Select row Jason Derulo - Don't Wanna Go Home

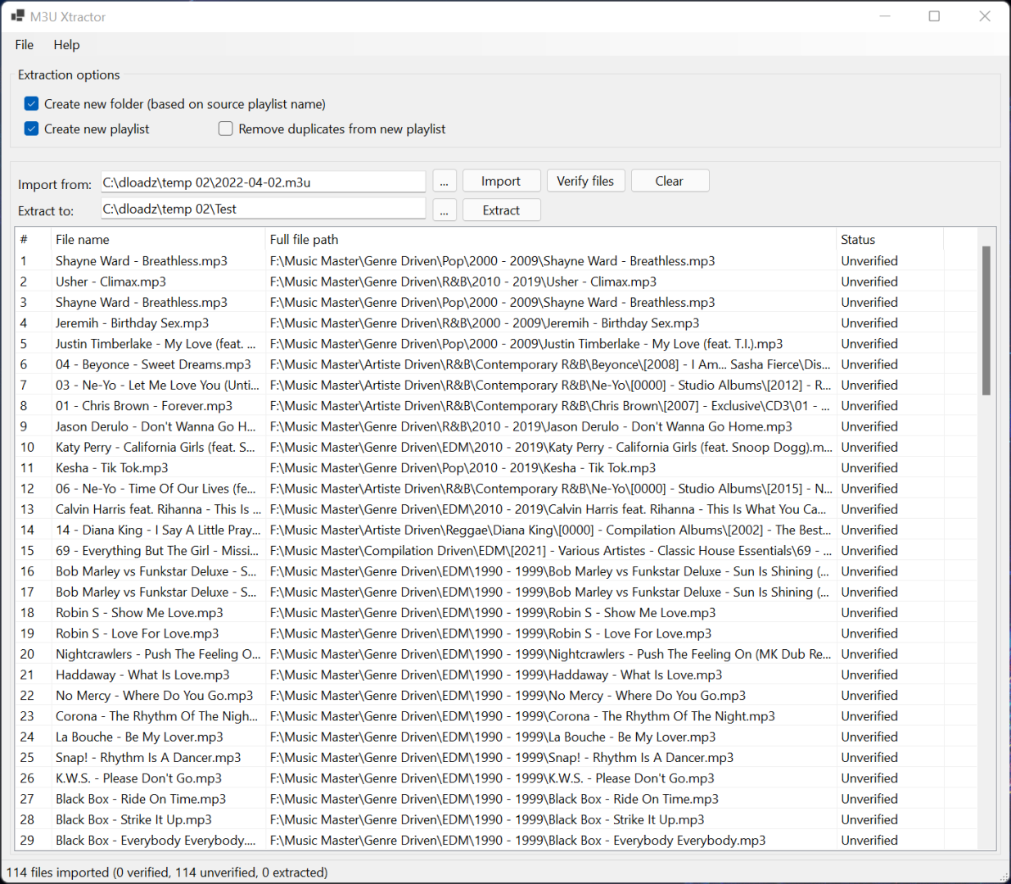click(496, 426)
